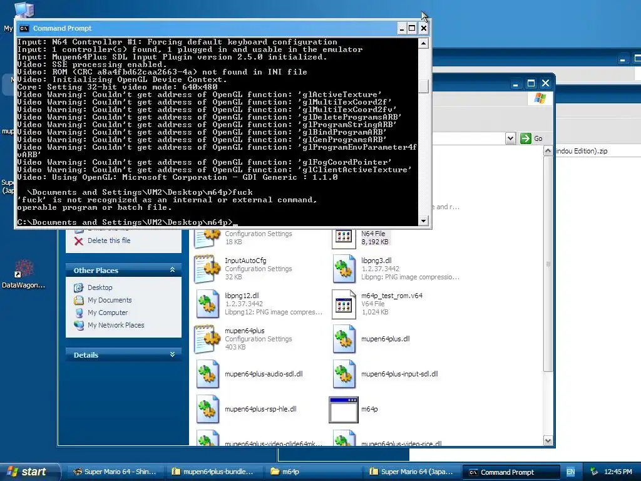This screenshot has height=481, width=641.
Task: Click the Go label in address bar
Action: [538, 138]
